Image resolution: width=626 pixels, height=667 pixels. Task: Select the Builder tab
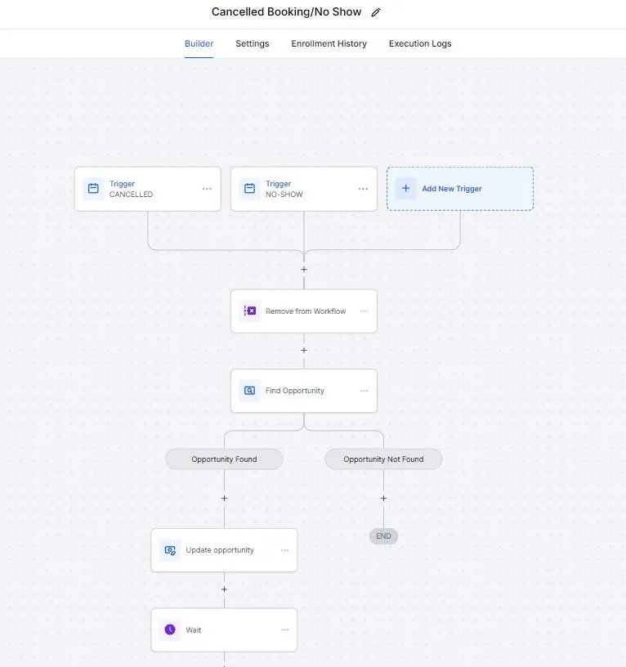coord(199,43)
